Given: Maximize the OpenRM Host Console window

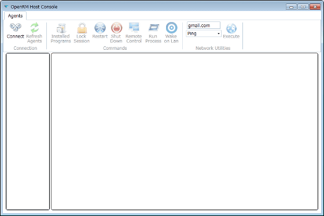Looking at the screenshot, I should [303, 7].
